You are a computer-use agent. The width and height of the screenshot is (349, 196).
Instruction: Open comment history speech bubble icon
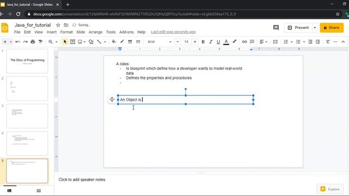[276, 28]
